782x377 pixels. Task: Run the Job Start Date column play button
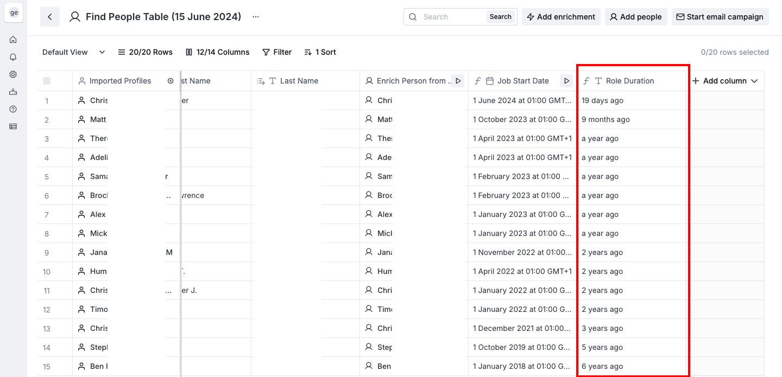(566, 81)
